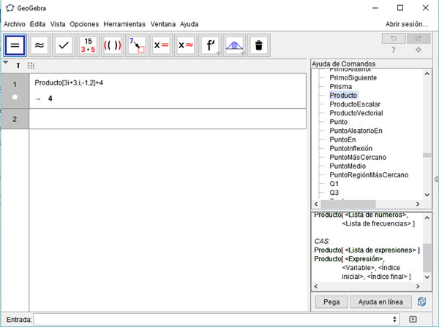Select the Solve Numerically (x≈) tool

click(x=186, y=45)
